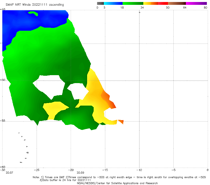The height and width of the screenshot is (185, 210).
Task: Click the note '3)Data buffer is 24 hrs'
Action: pos(65,180)
